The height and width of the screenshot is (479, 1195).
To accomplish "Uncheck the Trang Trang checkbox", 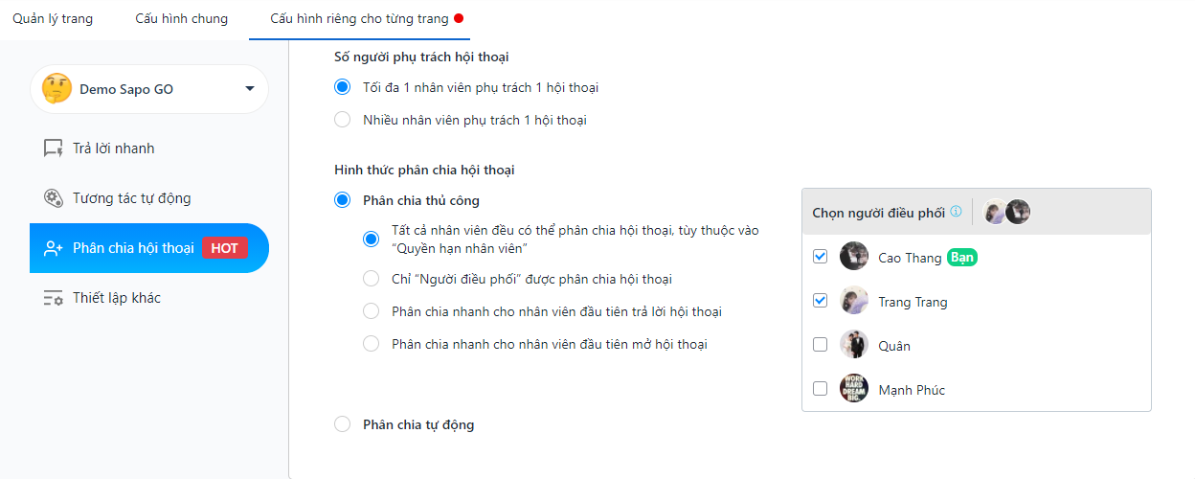I will coord(820,301).
